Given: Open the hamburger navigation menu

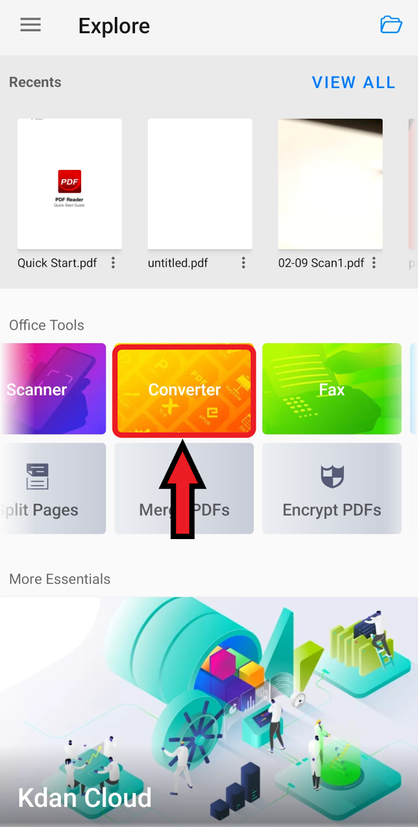Looking at the screenshot, I should coord(31,25).
